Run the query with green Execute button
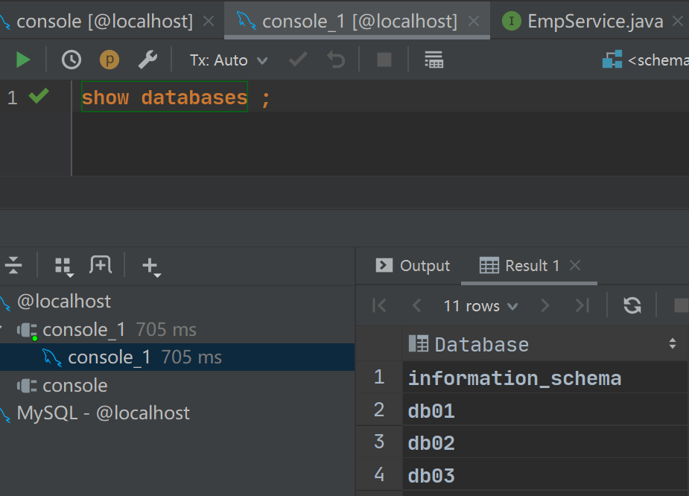This screenshot has width=689, height=496. click(23, 60)
